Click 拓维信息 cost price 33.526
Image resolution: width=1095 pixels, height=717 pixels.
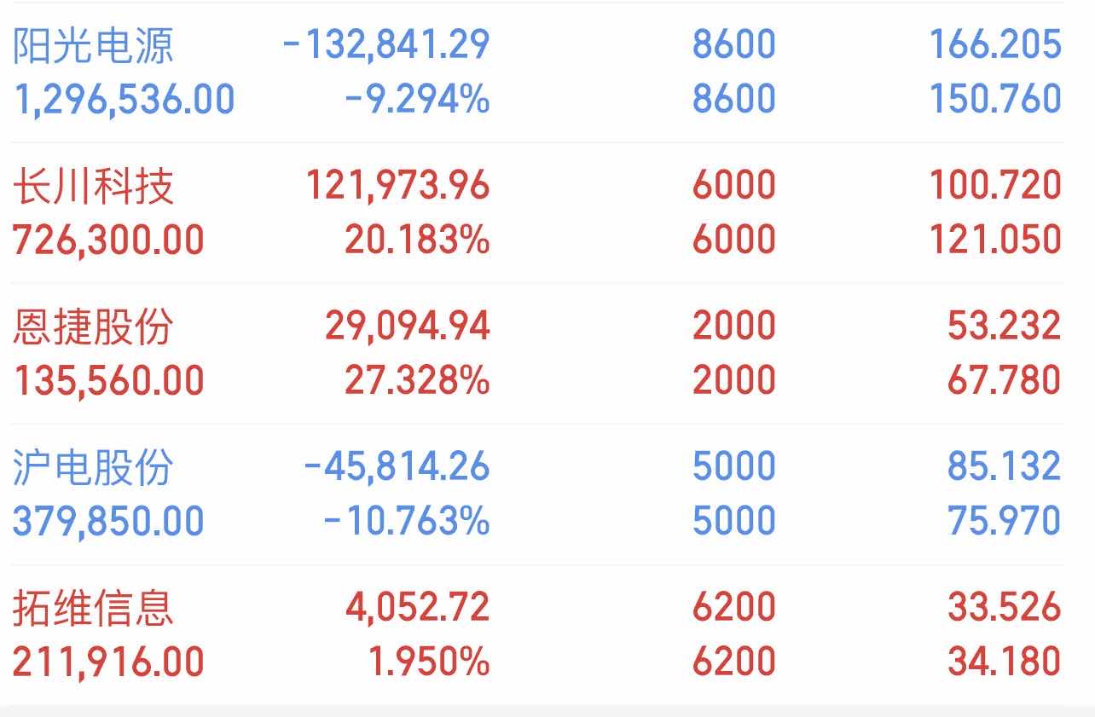[x=1004, y=608]
